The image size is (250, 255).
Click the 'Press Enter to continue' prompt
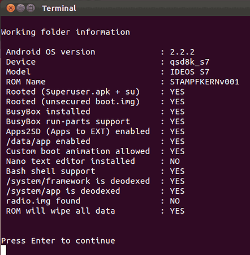(x=58, y=241)
